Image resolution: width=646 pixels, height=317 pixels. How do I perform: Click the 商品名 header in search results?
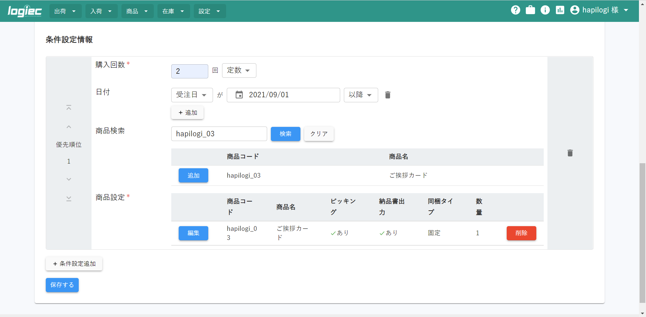pyautogui.click(x=398, y=156)
